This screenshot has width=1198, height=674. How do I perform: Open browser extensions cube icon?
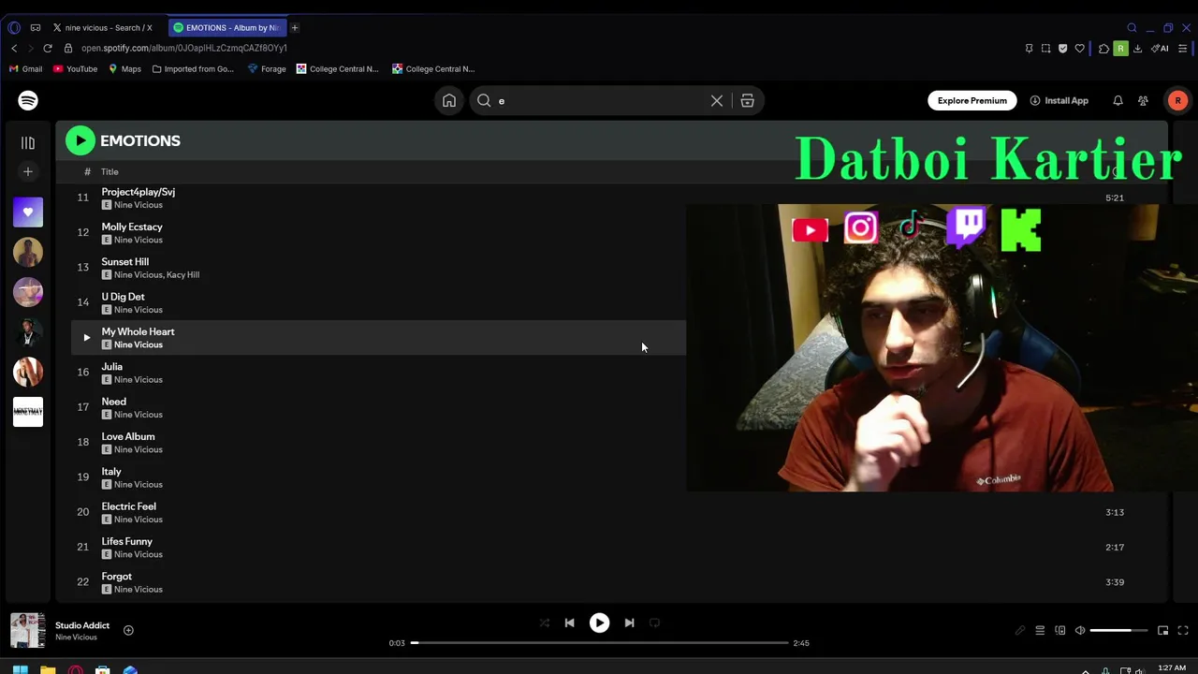click(1103, 49)
